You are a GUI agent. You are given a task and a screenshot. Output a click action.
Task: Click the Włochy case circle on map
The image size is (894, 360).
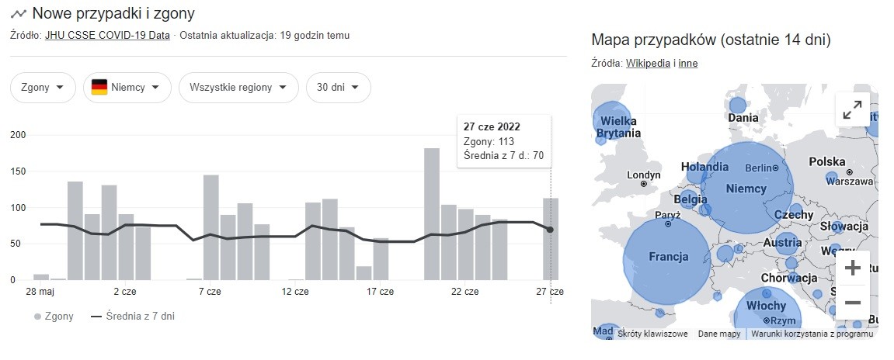[765, 310]
